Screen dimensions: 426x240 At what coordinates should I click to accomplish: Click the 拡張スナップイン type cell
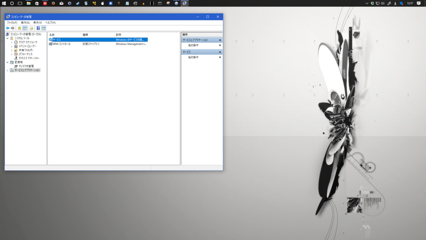(x=91, y=44)
